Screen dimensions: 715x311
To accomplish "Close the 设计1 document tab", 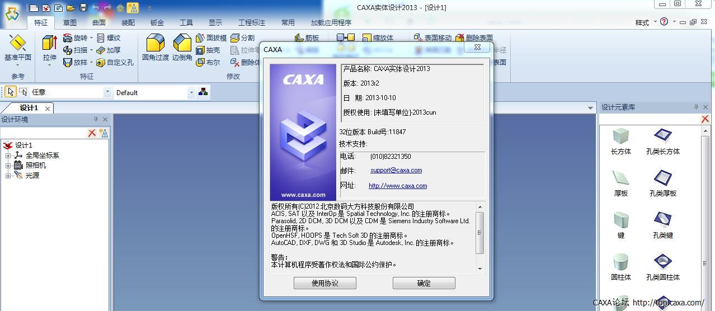I will coord(48,109).
